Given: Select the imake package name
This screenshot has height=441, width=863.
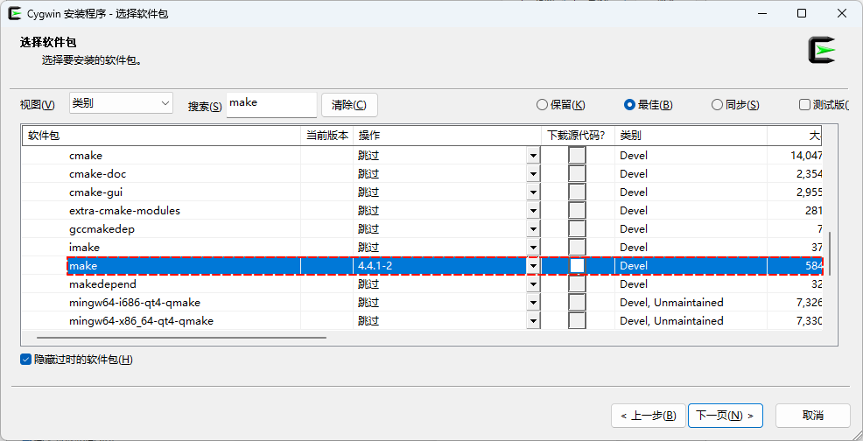Looking at the screenshot, I should coord(84,248).
